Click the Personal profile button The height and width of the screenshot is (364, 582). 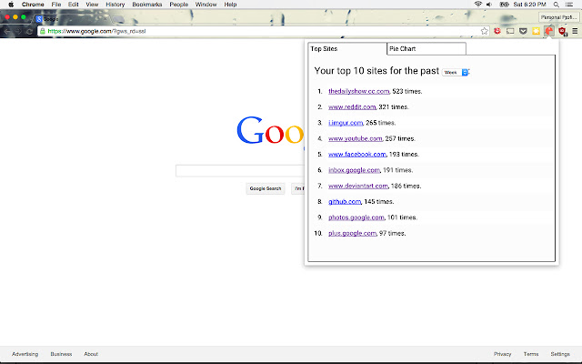coord(558,17)
